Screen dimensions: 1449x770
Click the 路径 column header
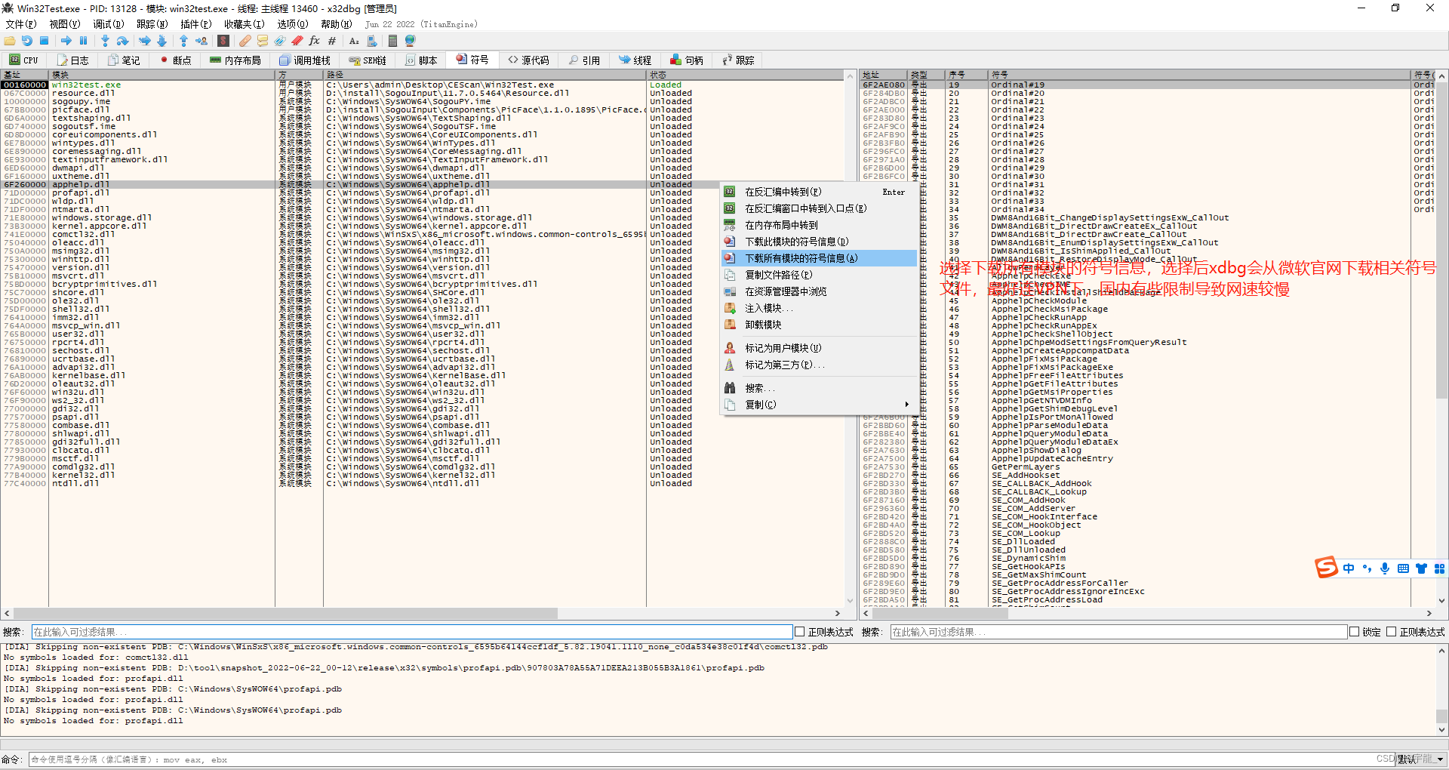click(x=485, y=75)
